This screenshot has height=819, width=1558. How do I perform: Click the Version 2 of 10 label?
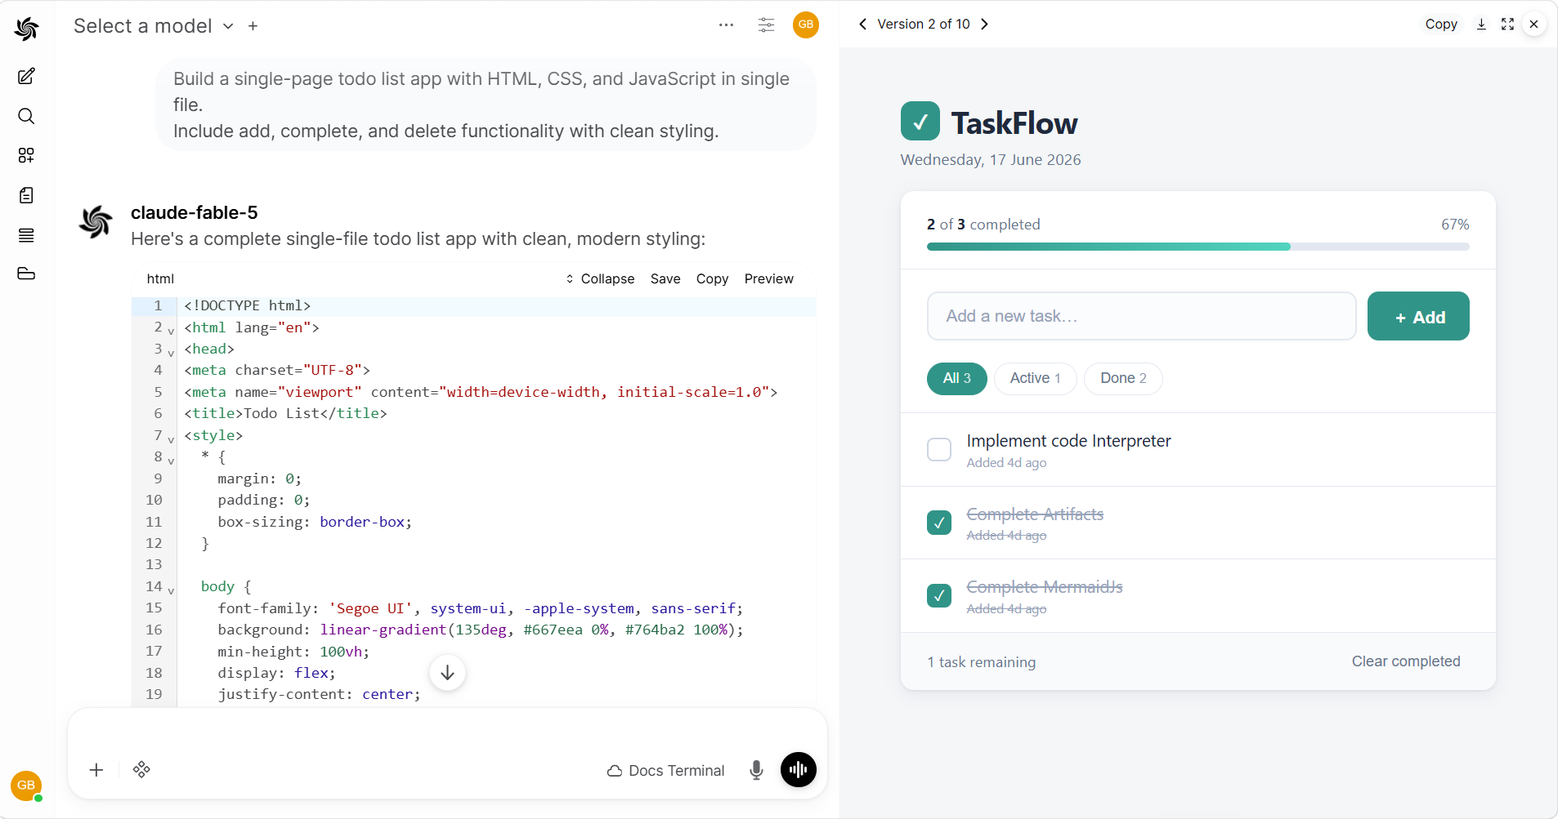tap(924, 24)
